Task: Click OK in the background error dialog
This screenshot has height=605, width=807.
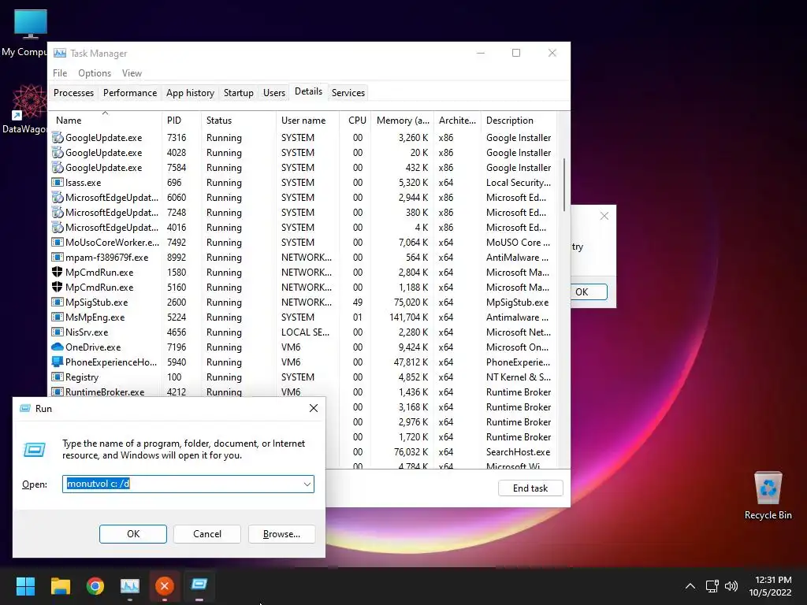Action: click(x=588, y=291)
